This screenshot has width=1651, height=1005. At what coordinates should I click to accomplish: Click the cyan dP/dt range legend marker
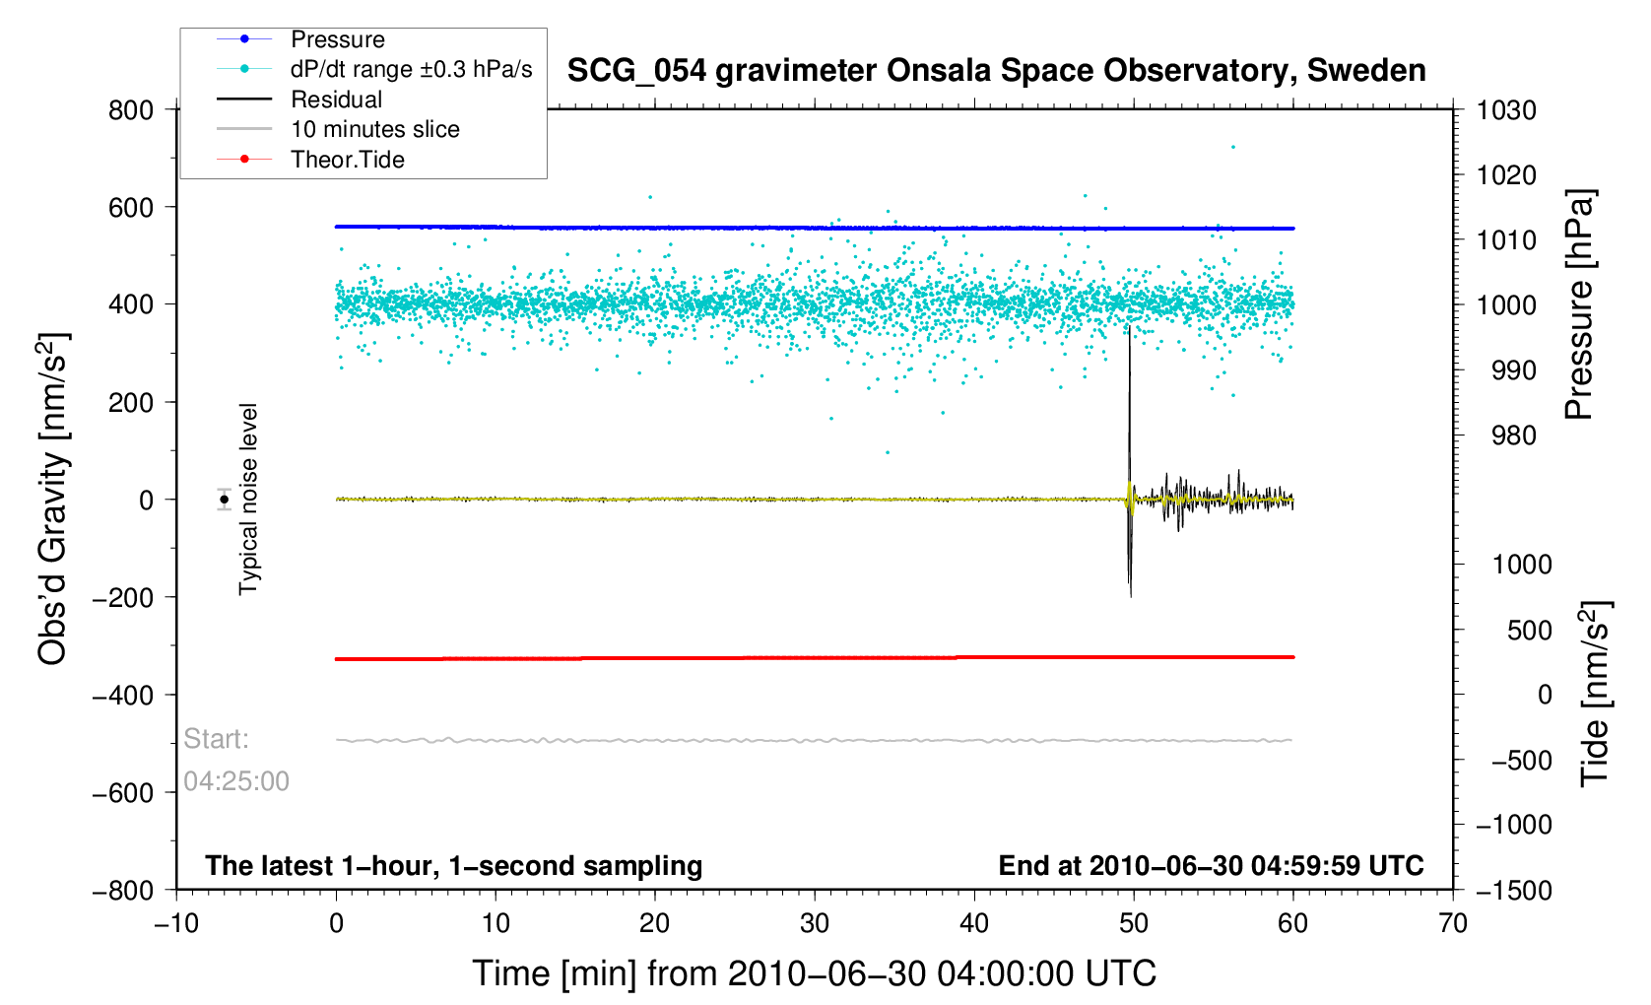point(244,69)
